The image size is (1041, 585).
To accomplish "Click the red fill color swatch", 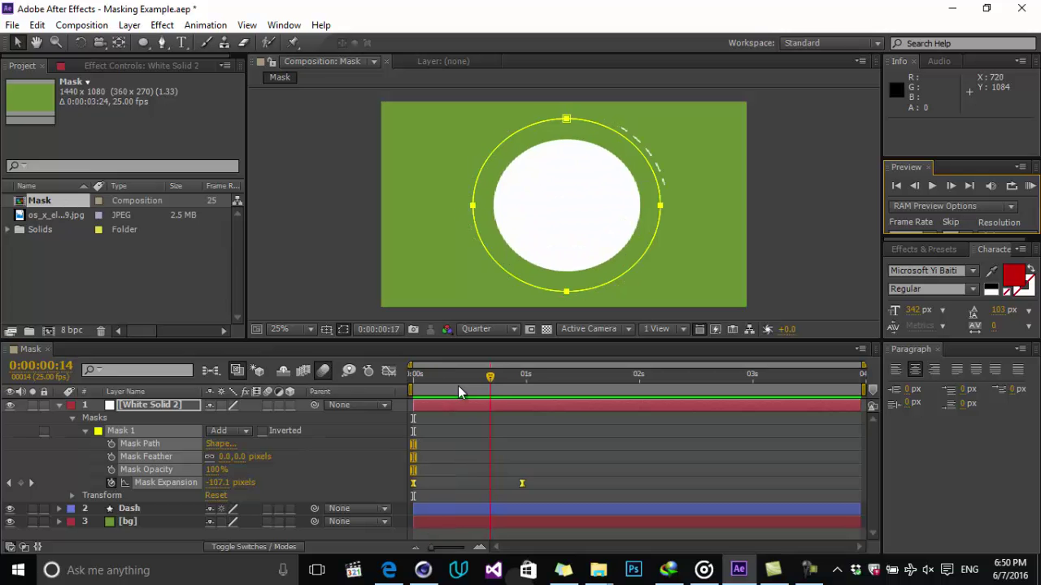I will 1014,275.
